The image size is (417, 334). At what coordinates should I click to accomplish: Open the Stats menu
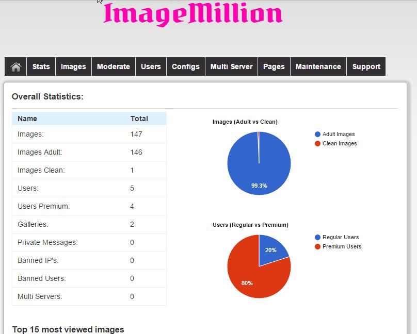point(41,66)
